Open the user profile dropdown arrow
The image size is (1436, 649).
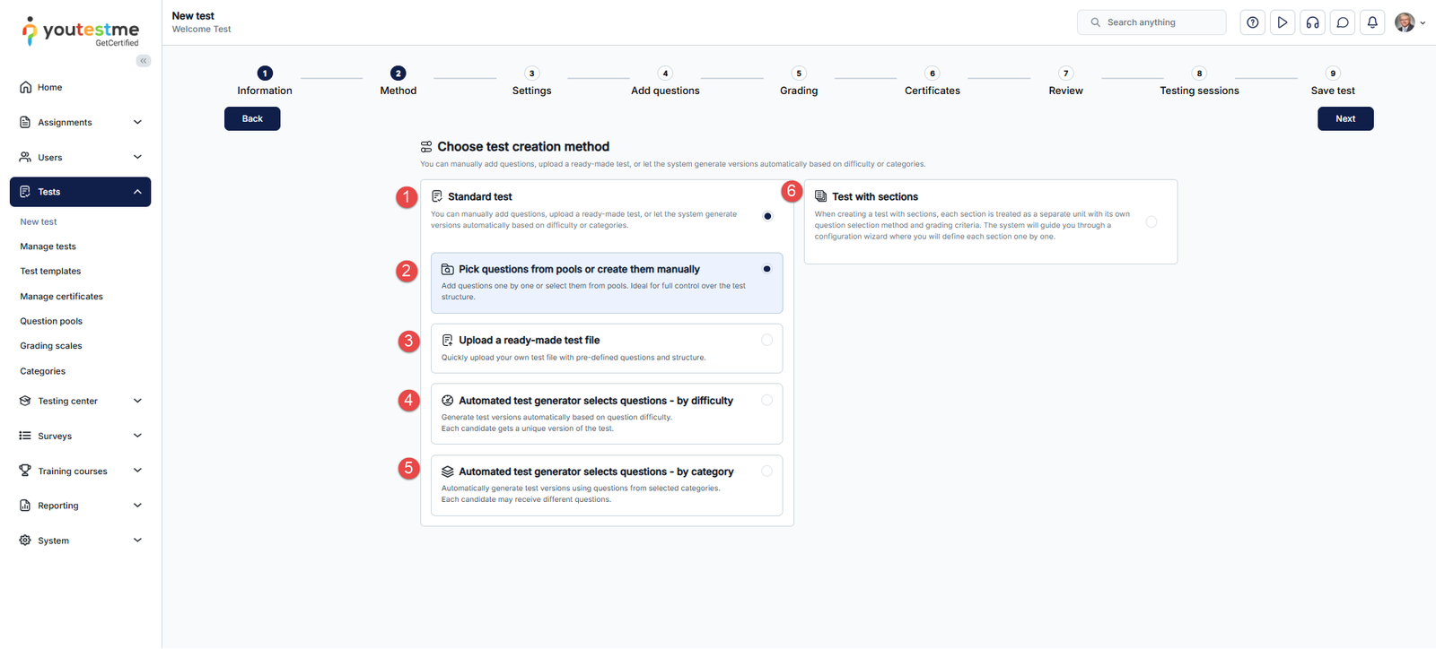tap(1423, 23)
